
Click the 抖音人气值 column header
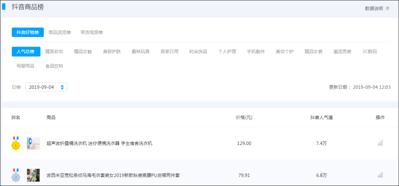click(321, 117)
